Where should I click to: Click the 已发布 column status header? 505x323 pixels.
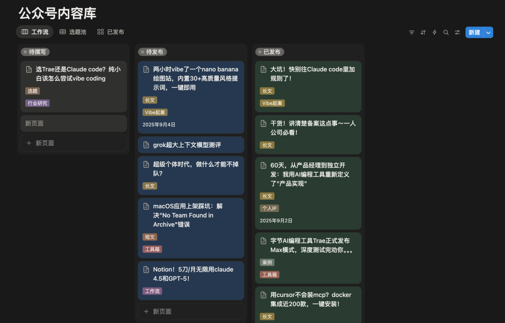point(270,52)
